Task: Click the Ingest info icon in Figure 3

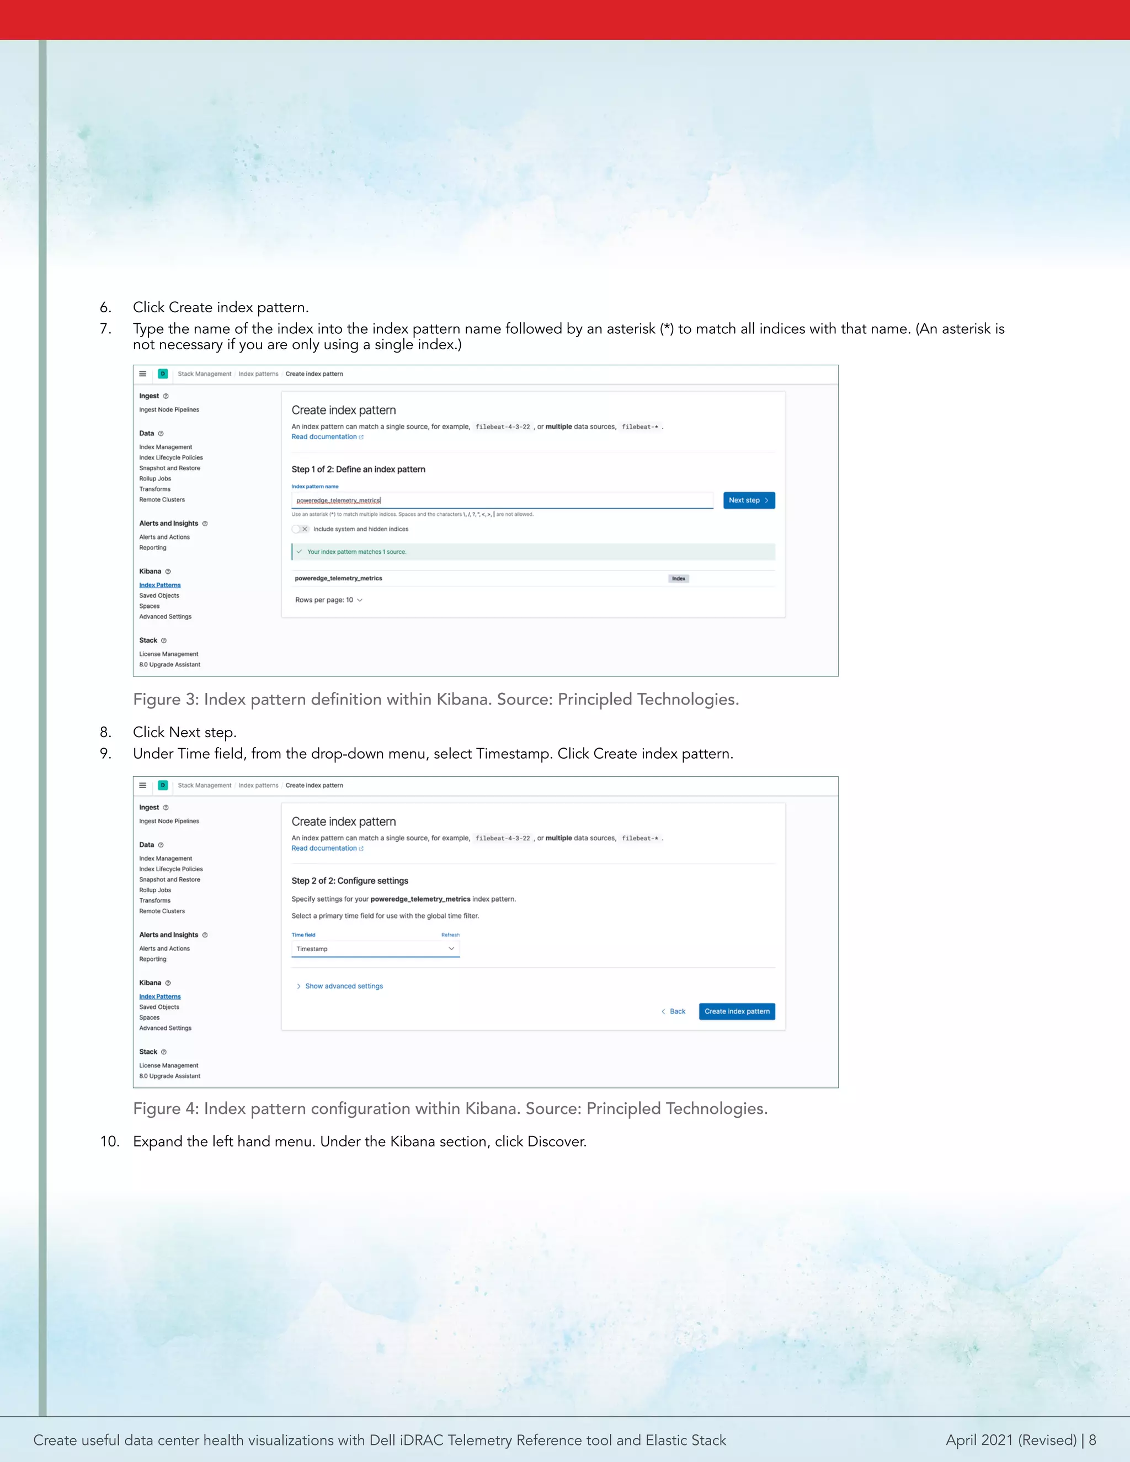Action: pyautogui.click(x=166, y=396)
